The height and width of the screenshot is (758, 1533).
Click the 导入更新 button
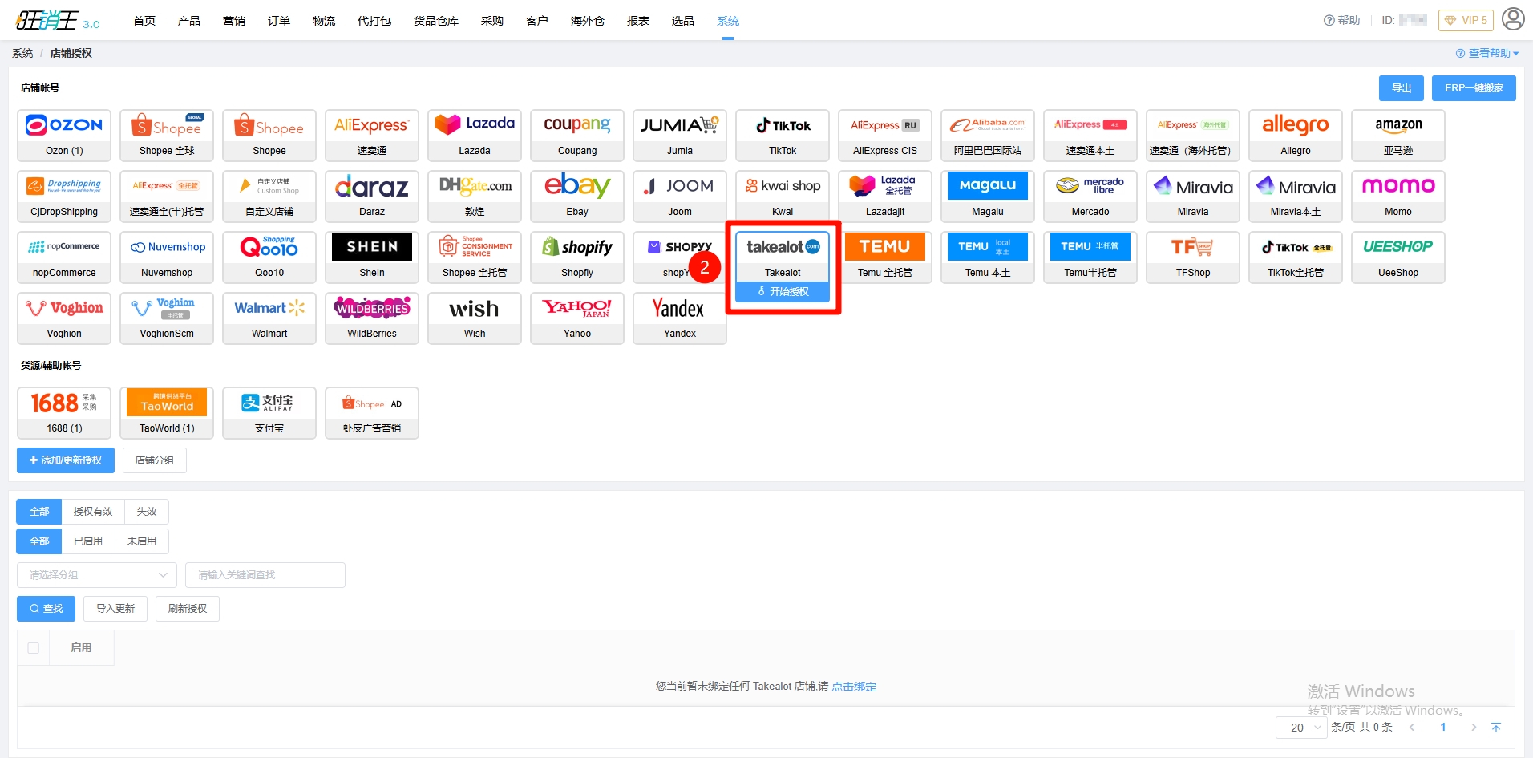[115, 609]
